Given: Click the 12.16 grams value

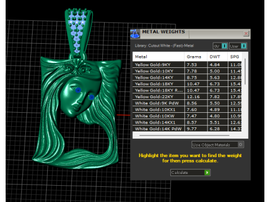Looking at the screenshot, I should click(193, 97).
